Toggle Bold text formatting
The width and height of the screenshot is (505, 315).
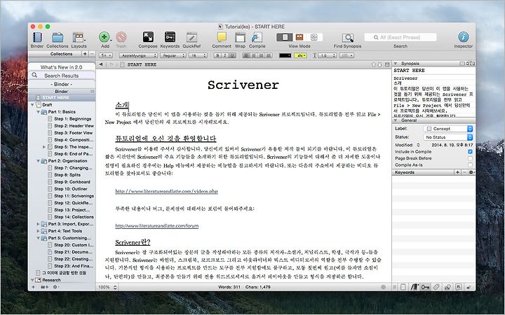click(217, 55)
